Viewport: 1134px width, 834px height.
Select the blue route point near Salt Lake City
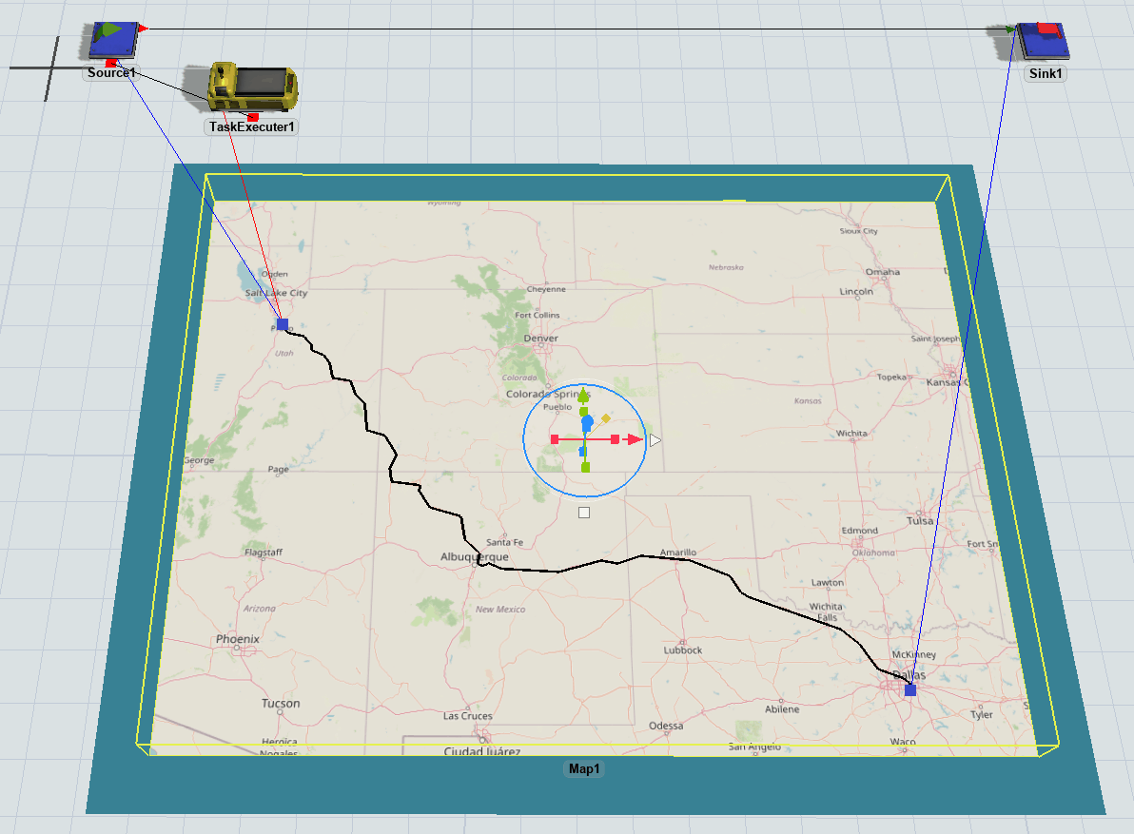[283, 324]
